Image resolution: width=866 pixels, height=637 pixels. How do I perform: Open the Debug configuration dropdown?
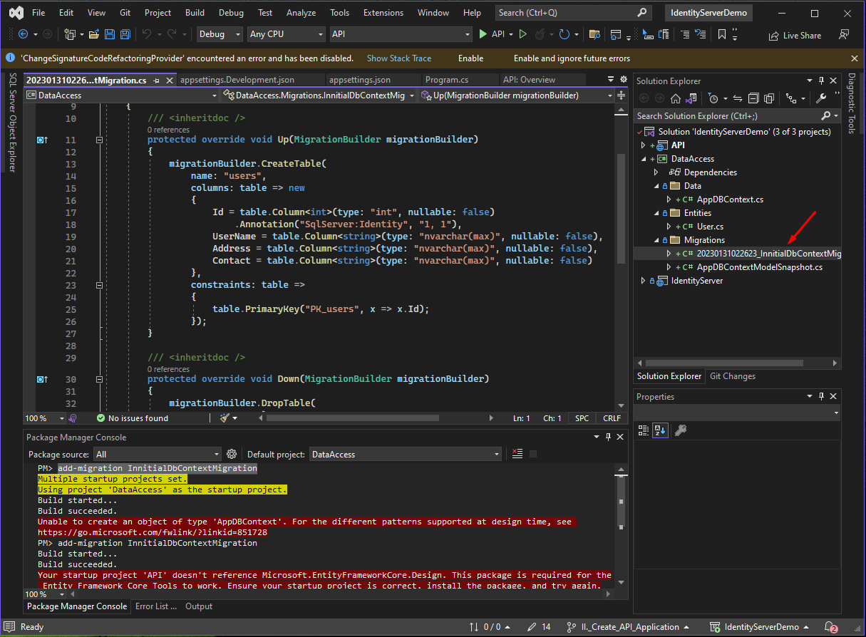tap(220, 34)
